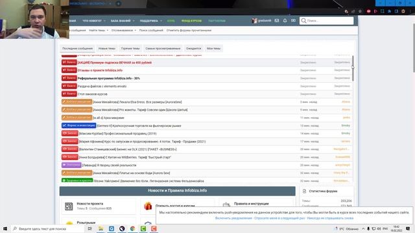Click the microphone tray icon

368,228
